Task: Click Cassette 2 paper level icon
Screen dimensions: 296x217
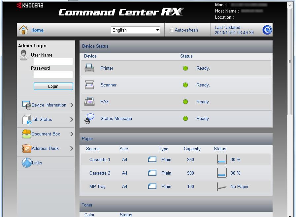Action: tap(222, 173)
